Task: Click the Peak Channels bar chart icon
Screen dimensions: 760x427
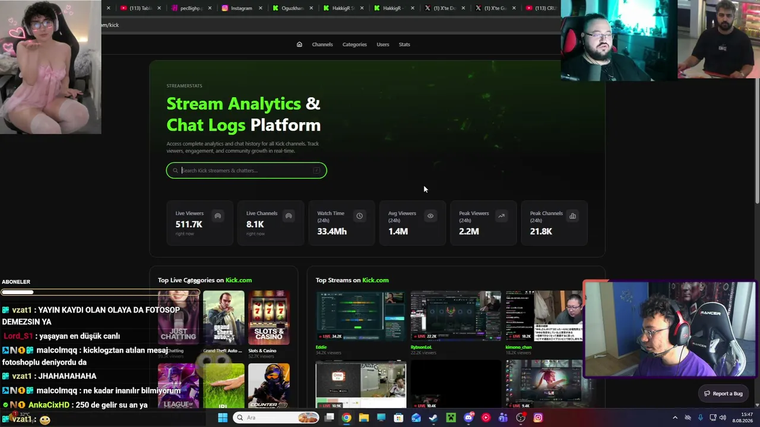Action: point(572,216)
